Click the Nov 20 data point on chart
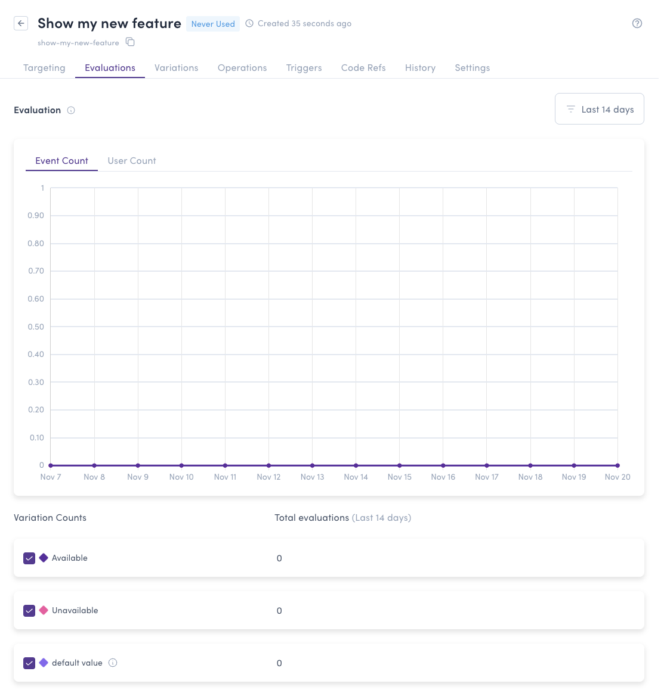 617,465
